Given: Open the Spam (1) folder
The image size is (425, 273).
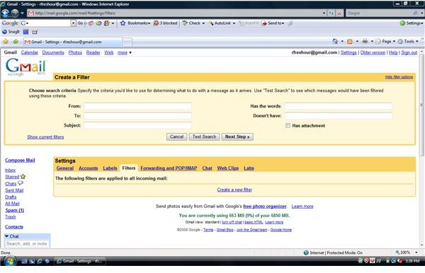Looking at the screenshot, I should (x=15, y=210).
